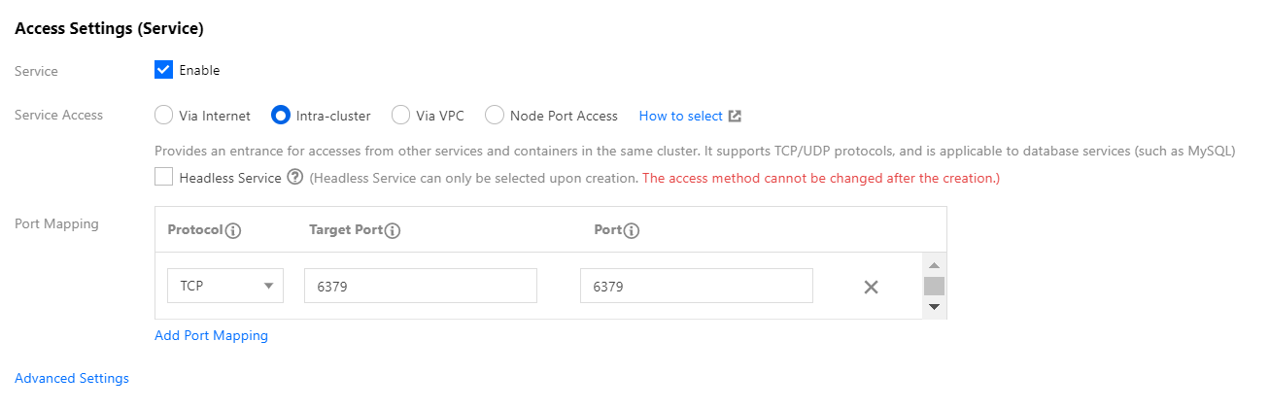Screen dimensions: 1270x409
Task: Click the Port column info icon
Action: click(x=632, y=231)
